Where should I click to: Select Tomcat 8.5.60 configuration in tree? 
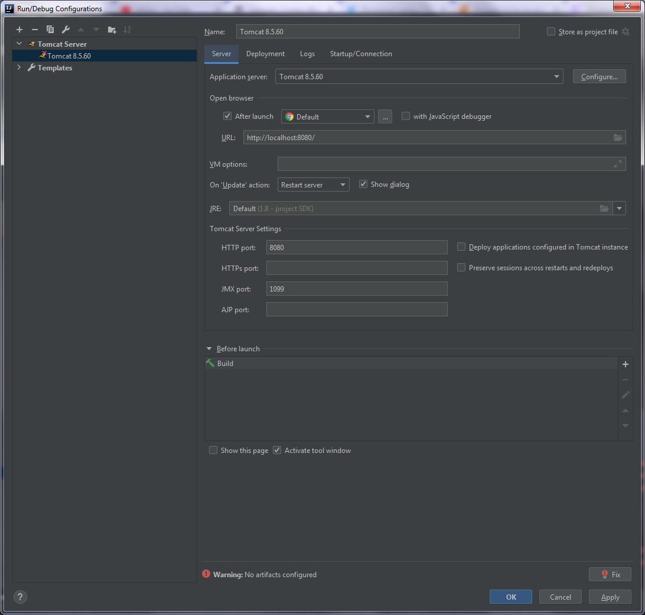click(105, 56)
